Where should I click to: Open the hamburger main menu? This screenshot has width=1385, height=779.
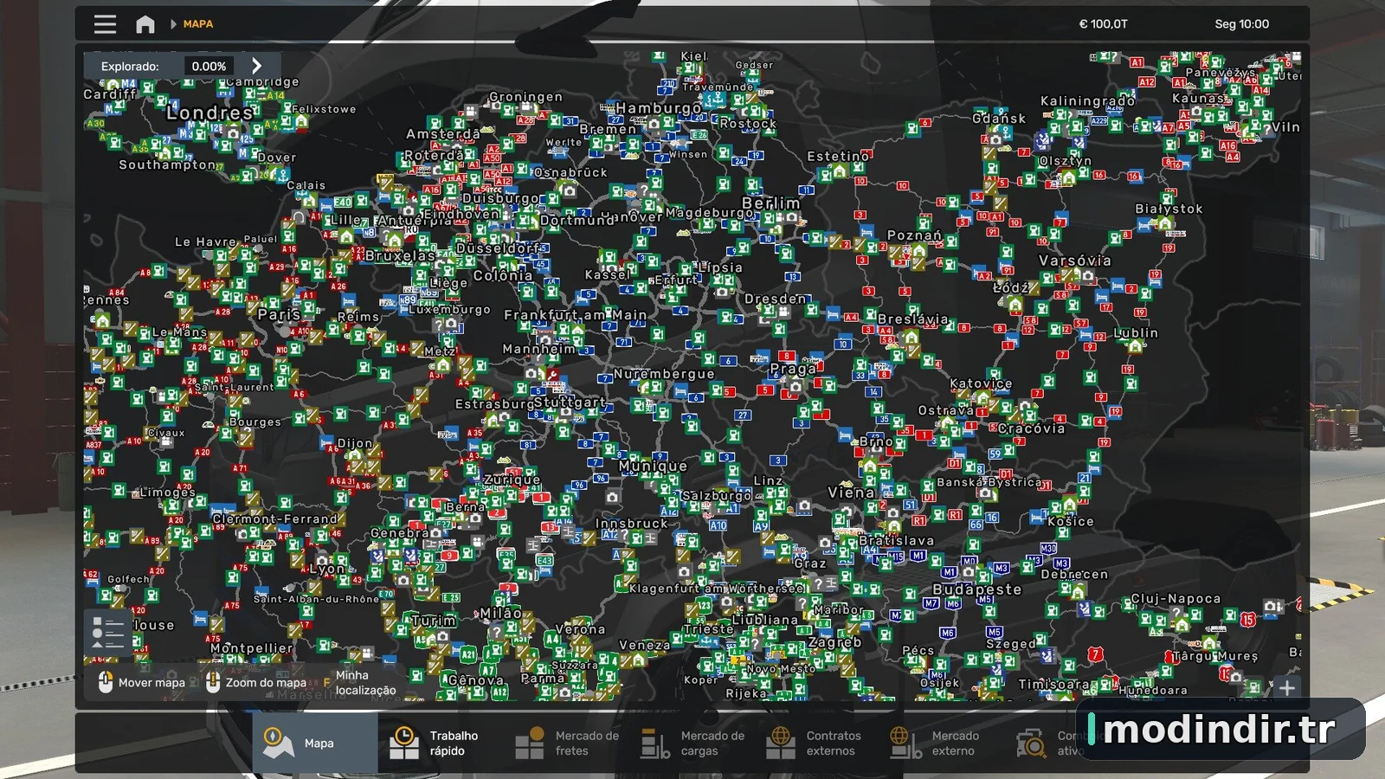[x=105, y=24]
